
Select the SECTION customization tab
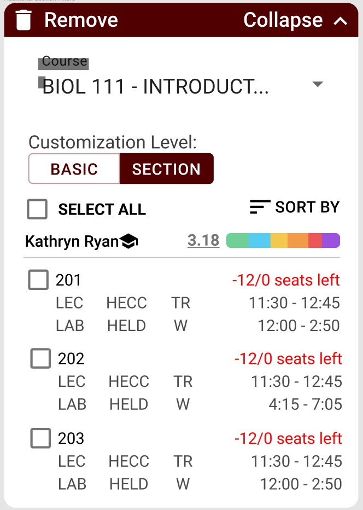click(x=166, y=169)
